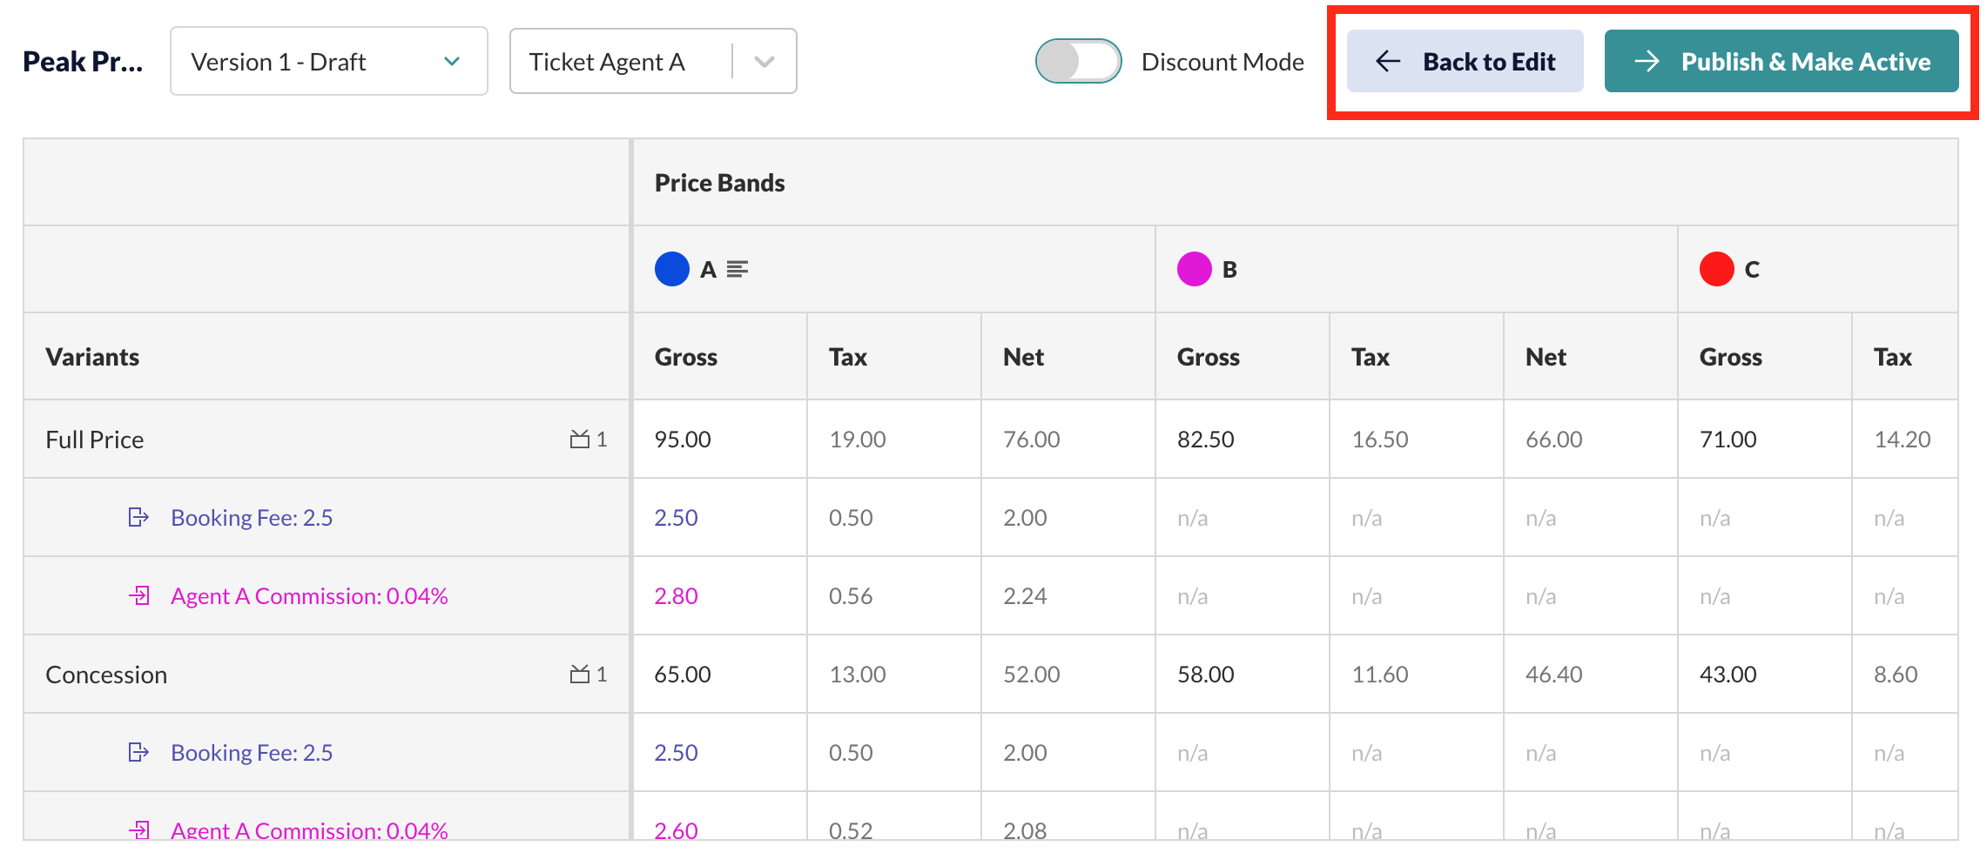This screenshot has height=853, width=1987.
Task: Click the fee icon beside Full Price Booking Fee
Action: [x=139, y=518]
